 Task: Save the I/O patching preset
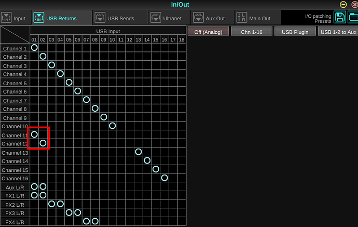pos(340,18)
